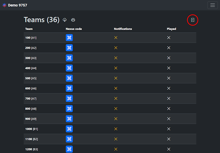Click the printer icon next to Teams

tap(73, 20)
